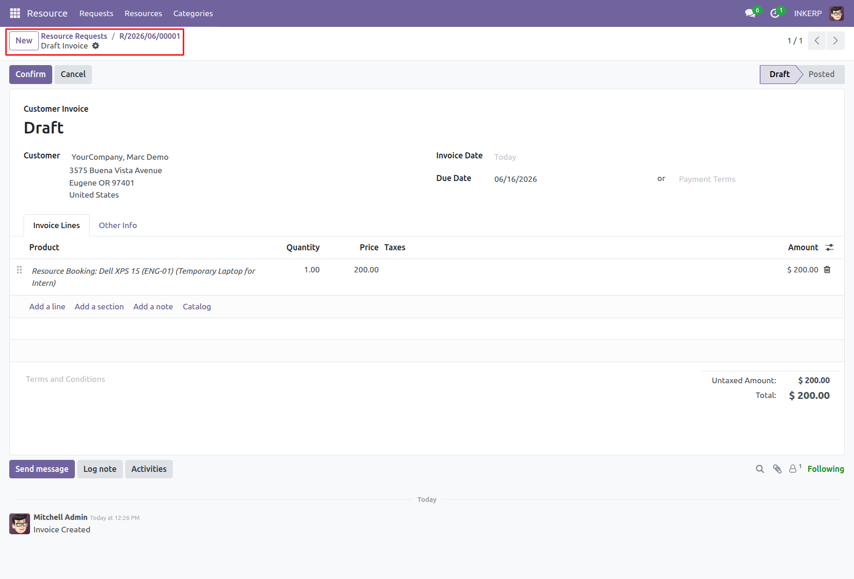854x579 pixels.
Task: Open the Customer field YourCompany, Marc Demo
Action: click(120, 157)
